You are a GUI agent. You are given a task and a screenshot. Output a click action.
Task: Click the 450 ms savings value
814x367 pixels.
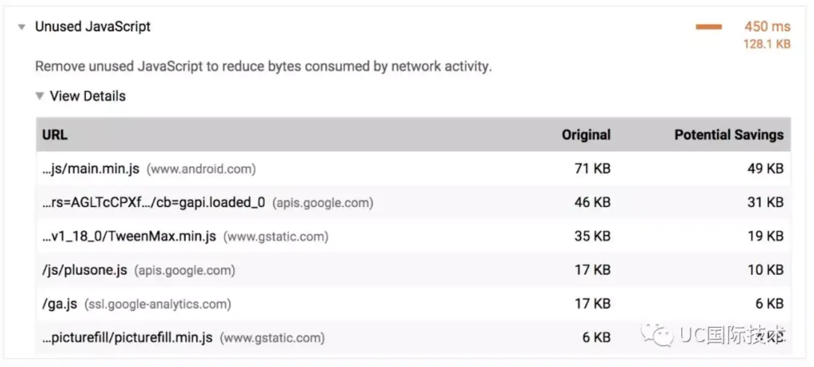coord(767,27)
